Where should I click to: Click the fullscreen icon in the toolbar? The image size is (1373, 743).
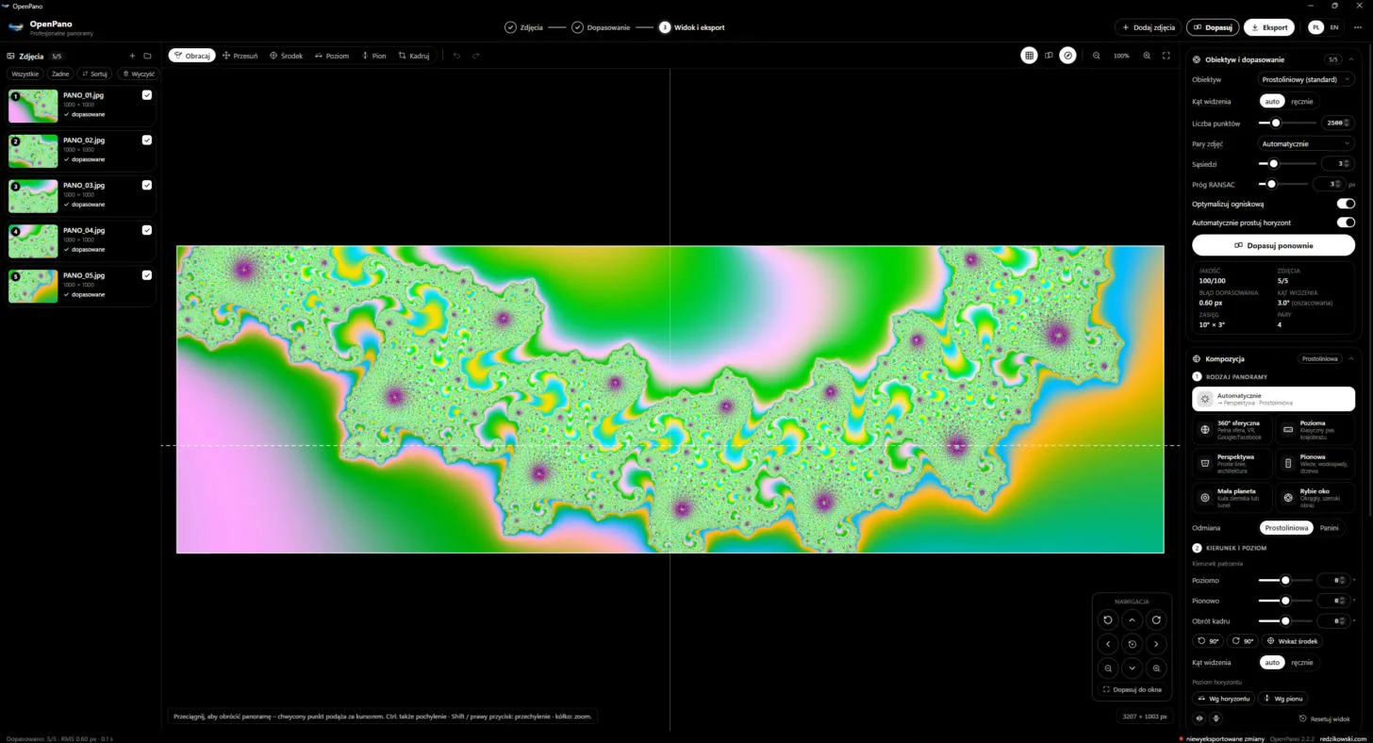(1166, 56)
